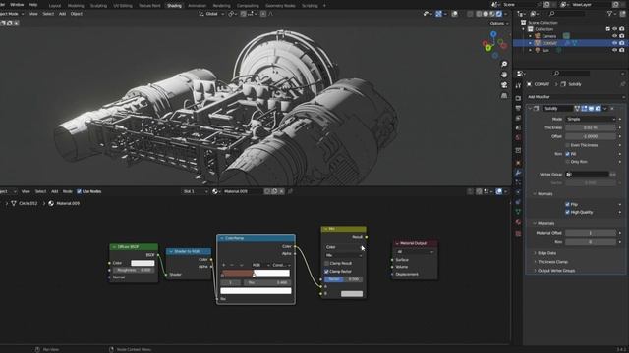Click ColorRamp gradient bar
The width and height of the screenshot is (629, 353).
[256, 273]
